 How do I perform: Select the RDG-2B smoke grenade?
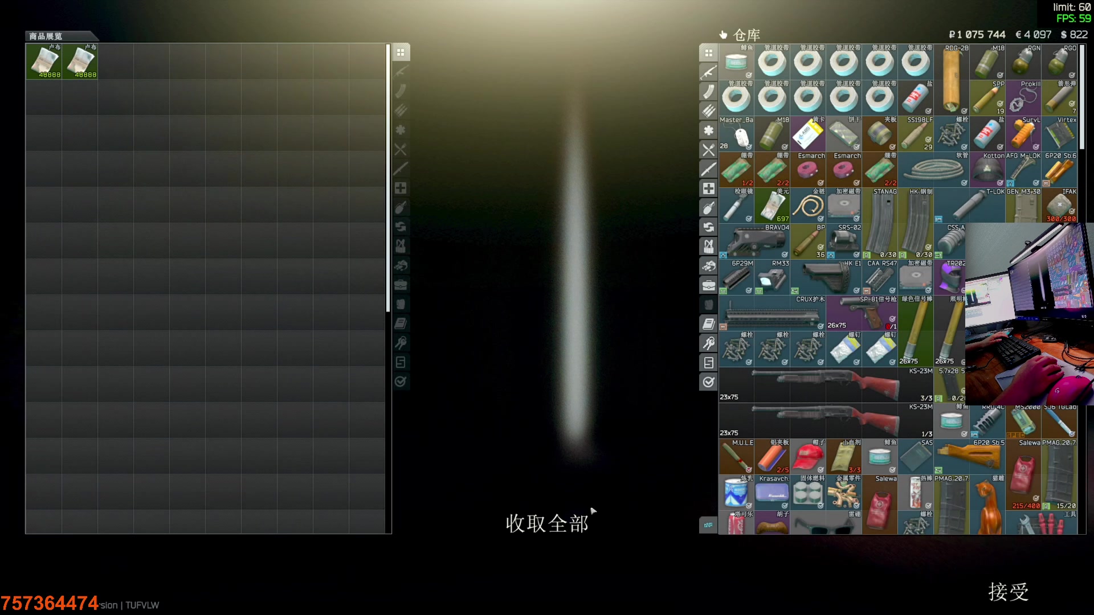pos(952,80)
